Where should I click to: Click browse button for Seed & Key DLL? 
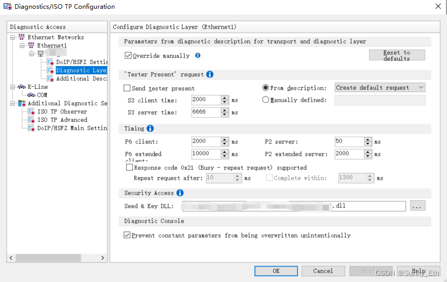click(x=418, y=206)
